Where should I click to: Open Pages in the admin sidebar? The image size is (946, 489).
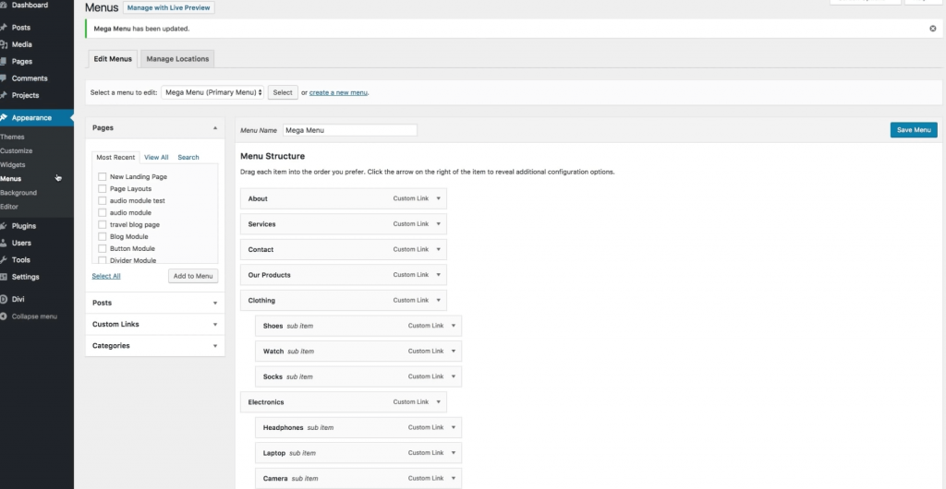point(22,61)
